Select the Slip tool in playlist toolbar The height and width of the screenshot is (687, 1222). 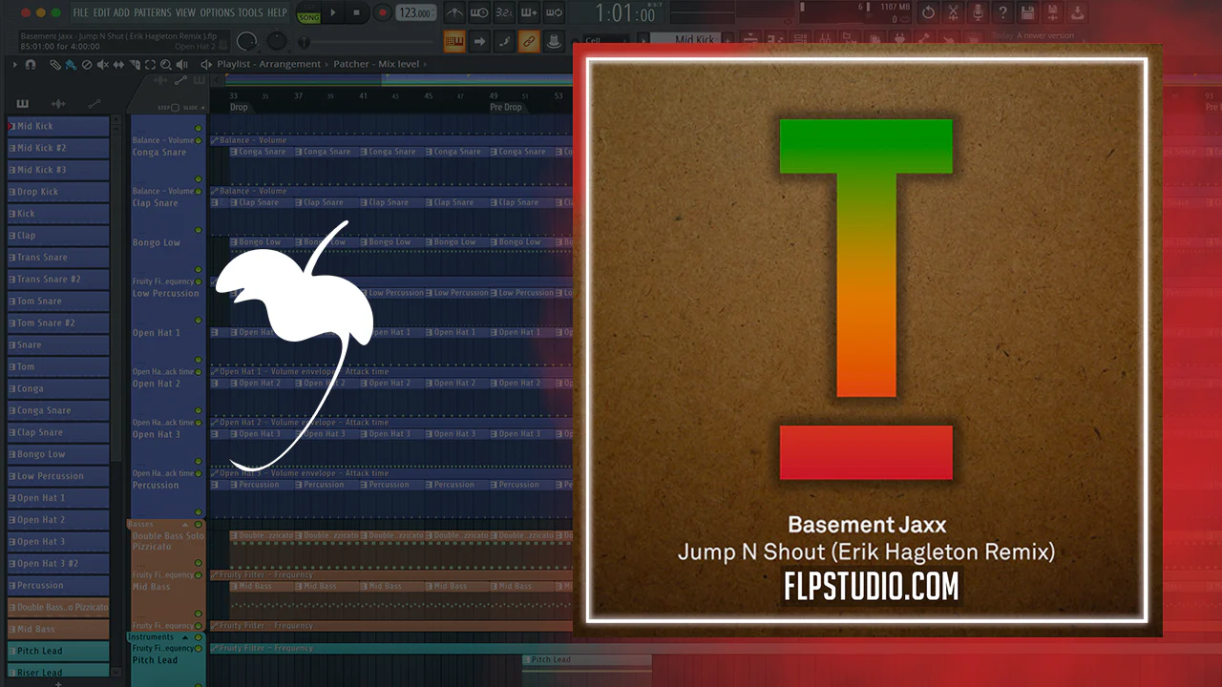tap(118, 65)
